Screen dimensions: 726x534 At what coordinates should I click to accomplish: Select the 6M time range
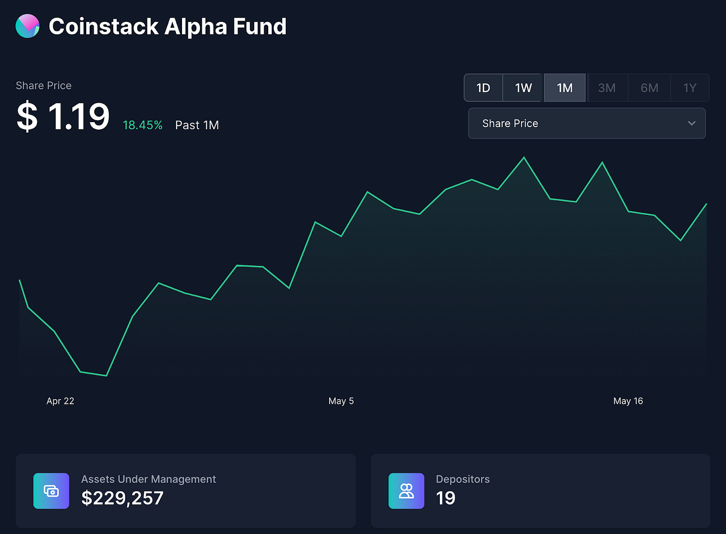pyautogui.click(x=649, y=88)
